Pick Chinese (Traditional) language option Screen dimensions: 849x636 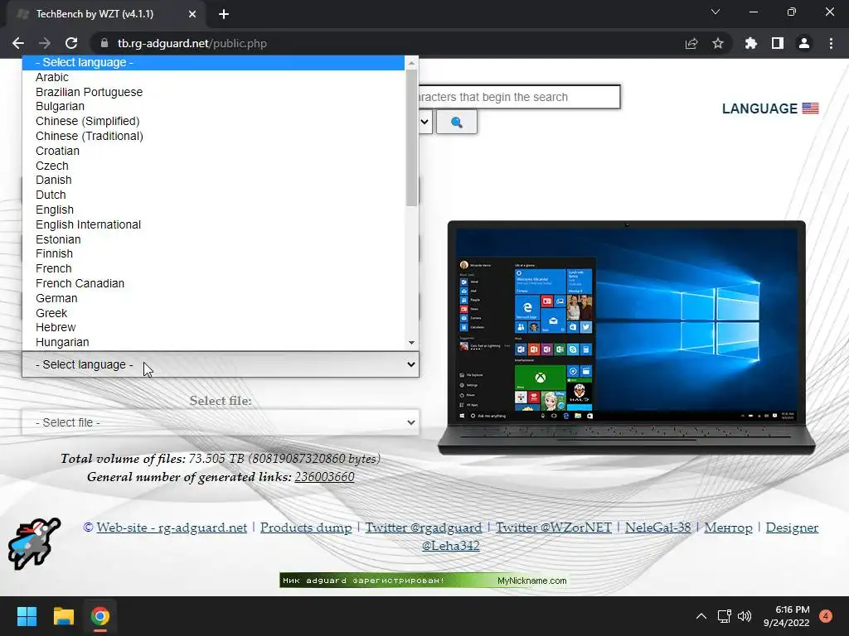213,137
